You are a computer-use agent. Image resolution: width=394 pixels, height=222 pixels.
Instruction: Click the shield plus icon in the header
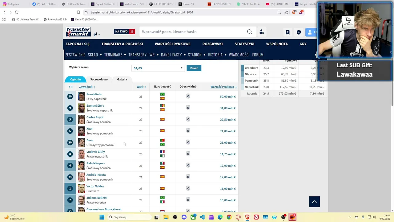[x=299, y=32]
